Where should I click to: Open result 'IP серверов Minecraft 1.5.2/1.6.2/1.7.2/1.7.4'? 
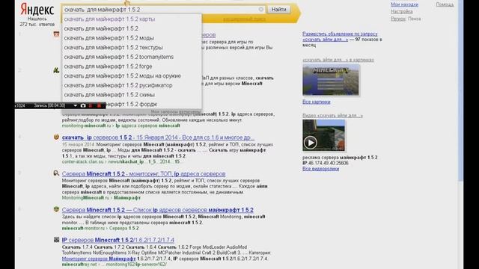pyautogui.click(x=118, y=240)
